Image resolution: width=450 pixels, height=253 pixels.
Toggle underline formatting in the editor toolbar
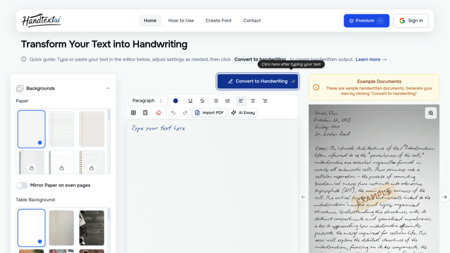(x=190, y=101)
